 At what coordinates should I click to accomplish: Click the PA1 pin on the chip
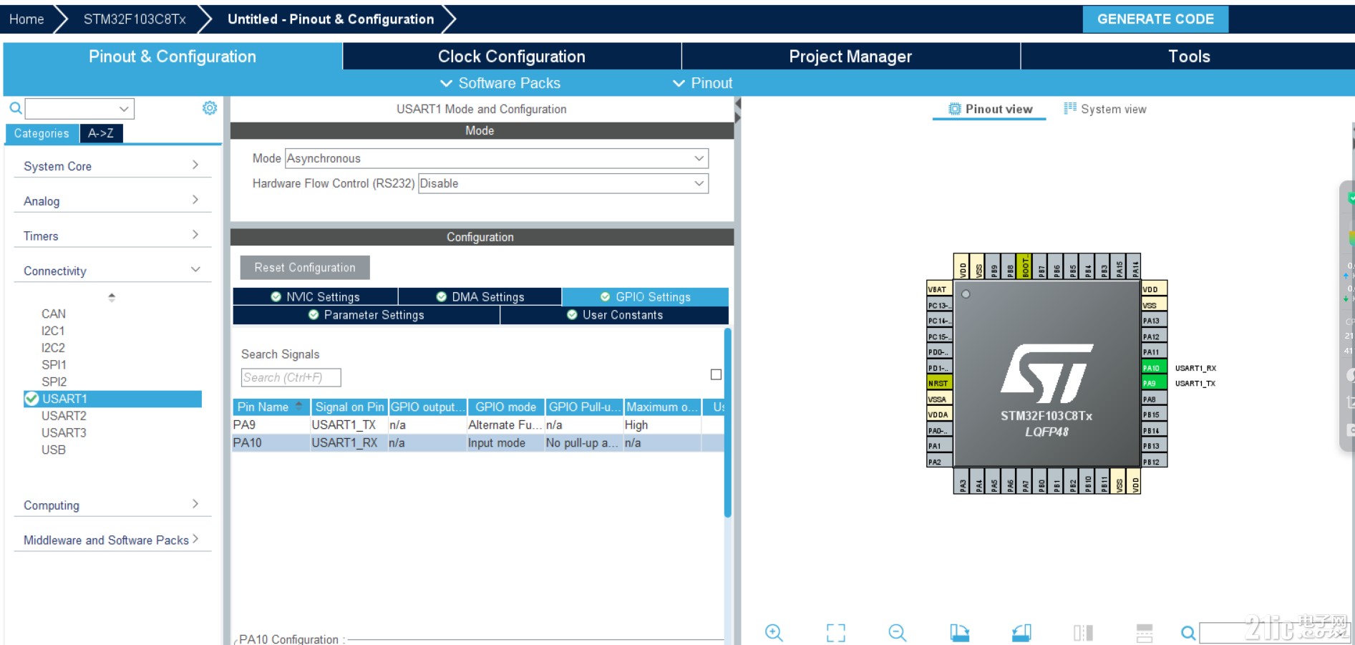939,446
